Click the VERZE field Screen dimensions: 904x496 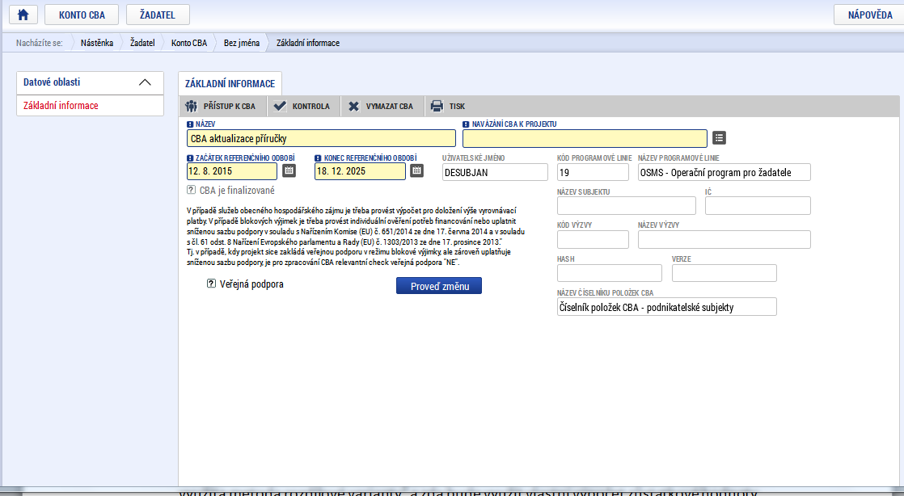pos(724,273)
